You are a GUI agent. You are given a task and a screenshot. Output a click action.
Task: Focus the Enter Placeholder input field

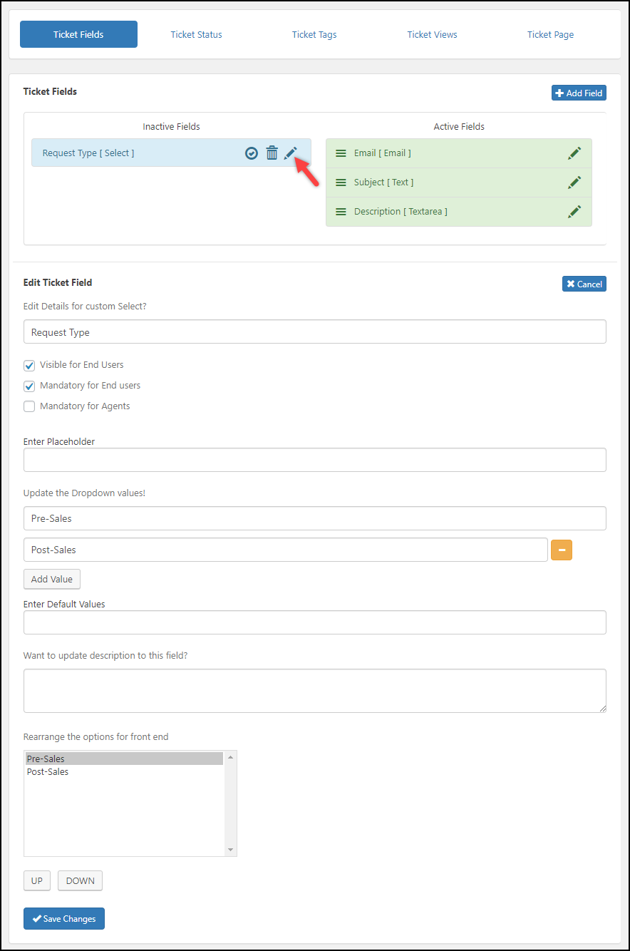(314, 460)
